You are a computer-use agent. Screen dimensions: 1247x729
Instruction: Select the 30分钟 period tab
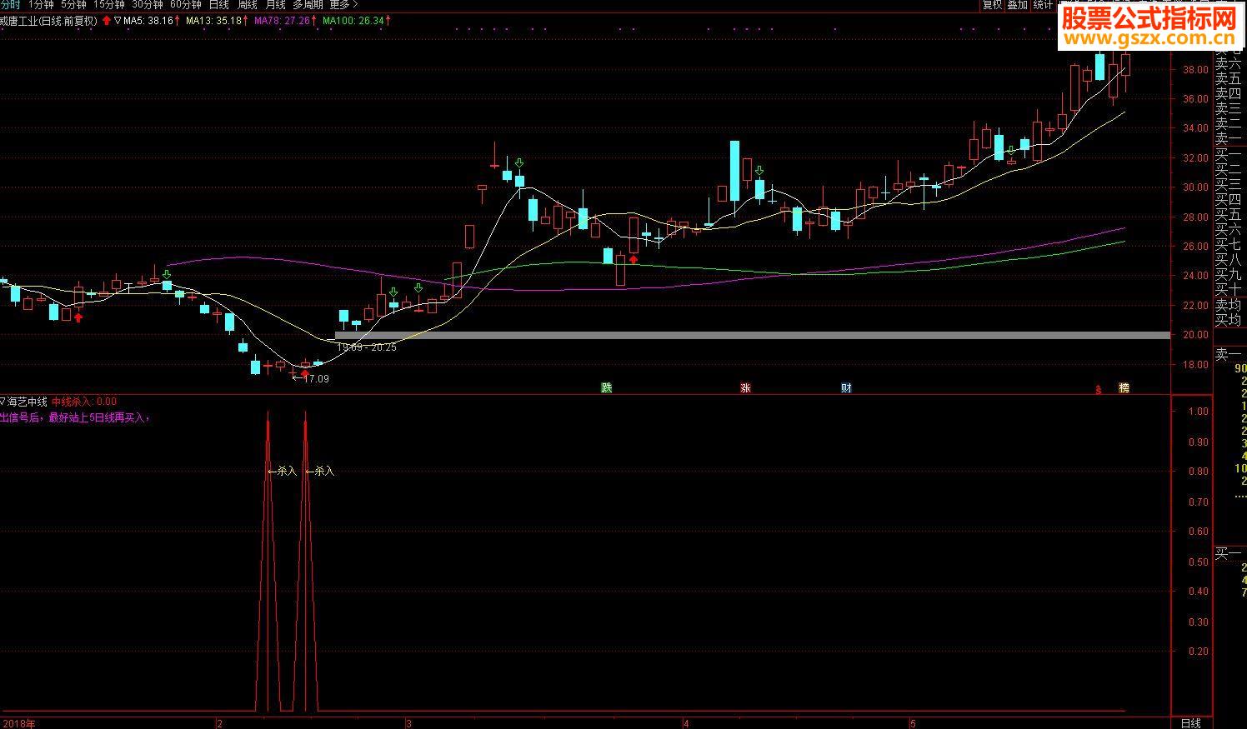pos(148,5)
